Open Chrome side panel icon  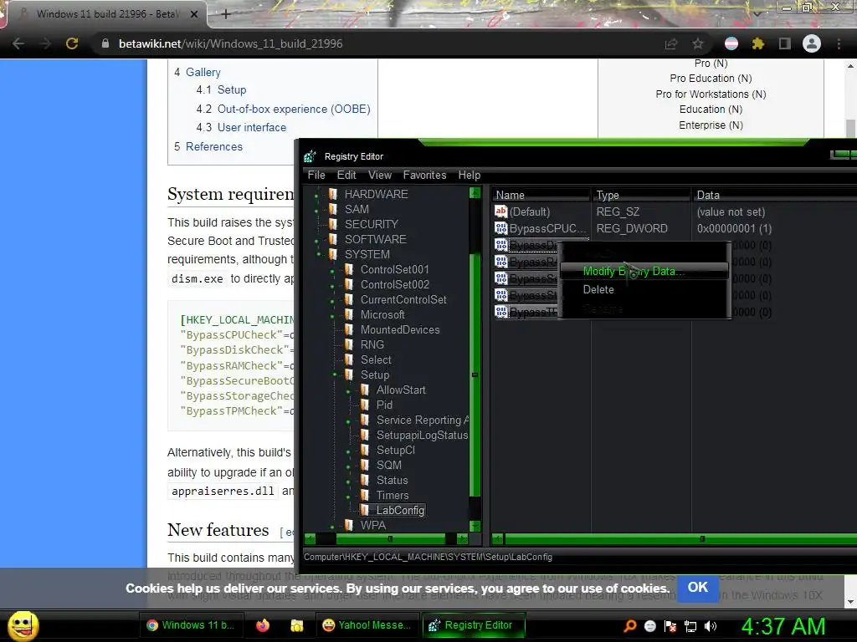[785, 43]
